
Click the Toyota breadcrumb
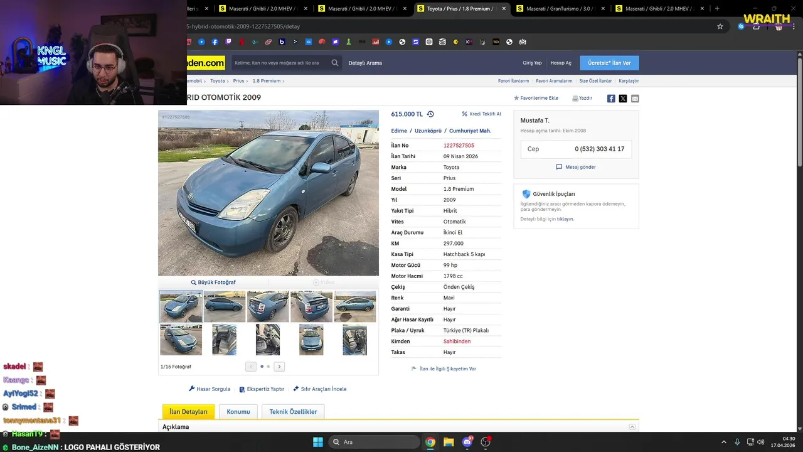(x=217, y=81)
